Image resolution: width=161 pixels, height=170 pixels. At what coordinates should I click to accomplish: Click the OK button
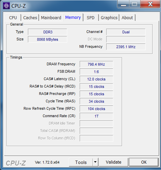144,162
